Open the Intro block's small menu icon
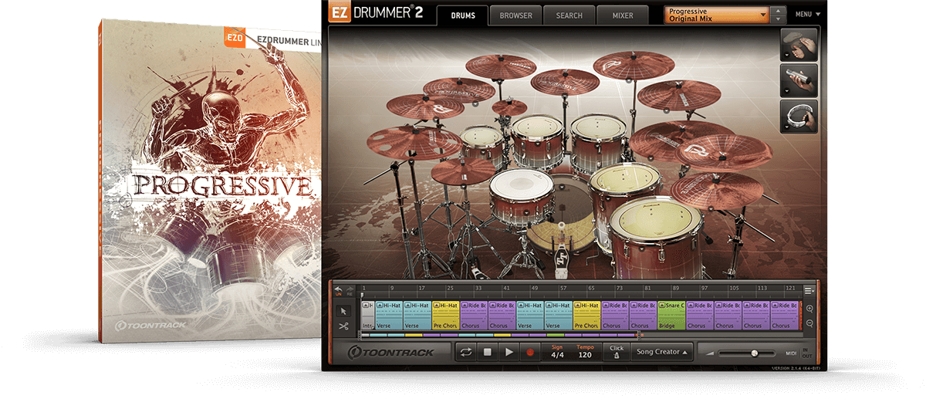This screenshot has width=926, height=399. tap(366, 306)
